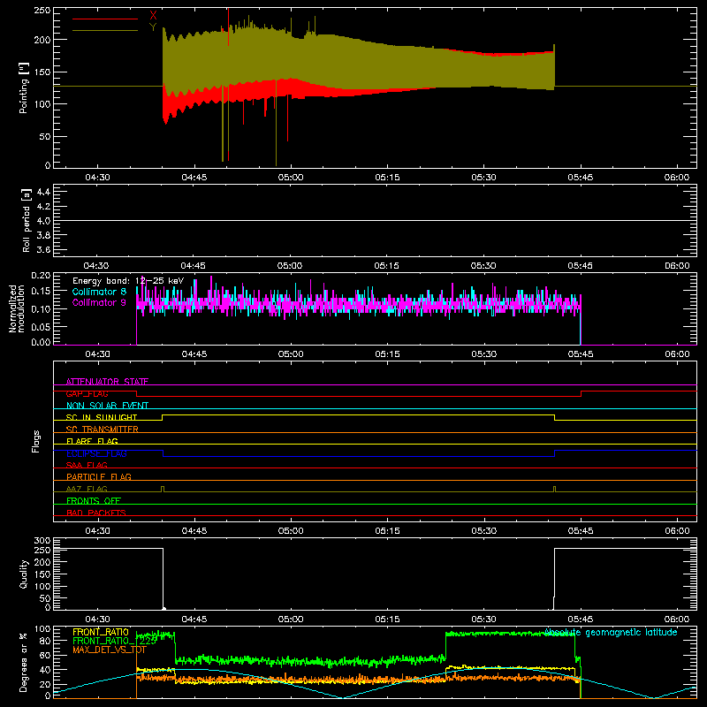Select the SC_TRANSMITTER flag label
Screen dimensions: 707x707
(x=103, y=430)
